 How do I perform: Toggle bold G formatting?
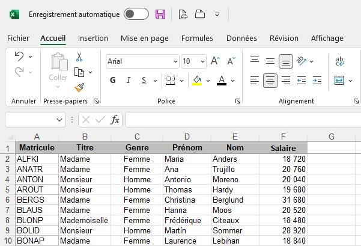point(112,80)
